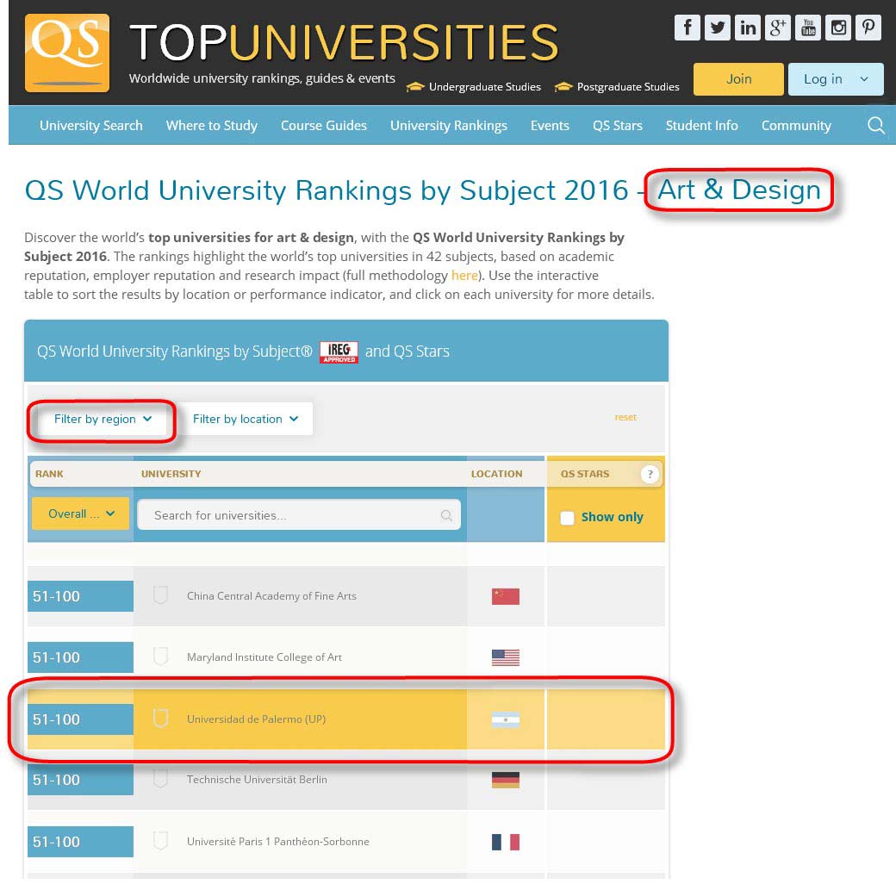Follow the Postgraduate Studies link
The image size is (896, 890).
click(x=628, y=87)
